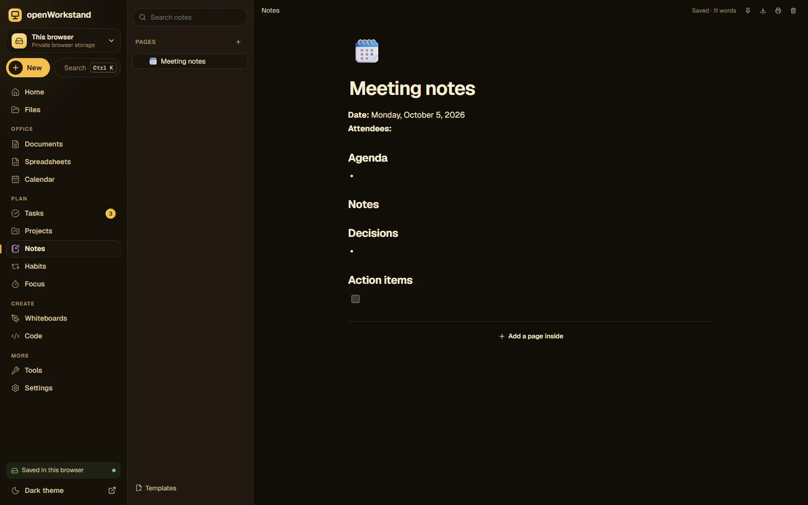Click the Agenda heading
Viewport: 808px width, 505px height.
pos(368,158)
